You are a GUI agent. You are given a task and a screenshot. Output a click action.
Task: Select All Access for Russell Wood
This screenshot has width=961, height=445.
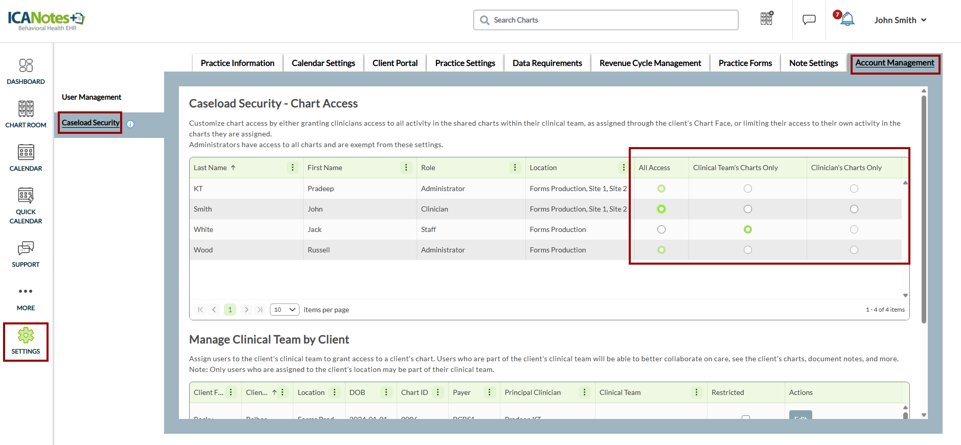[661, 250]
